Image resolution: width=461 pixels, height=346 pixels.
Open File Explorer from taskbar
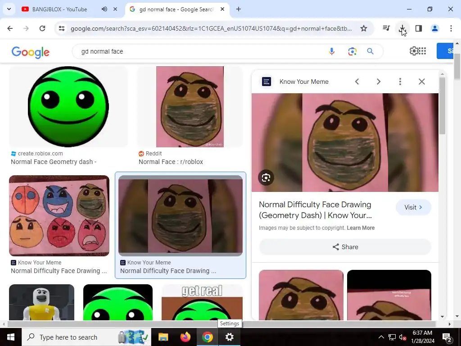(x=163, y=337)
